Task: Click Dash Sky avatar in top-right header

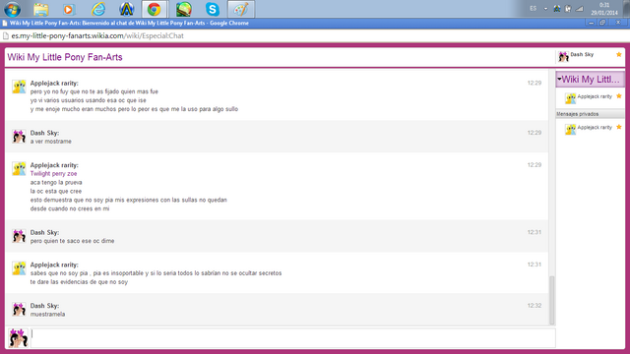Action: click(563, 57)
